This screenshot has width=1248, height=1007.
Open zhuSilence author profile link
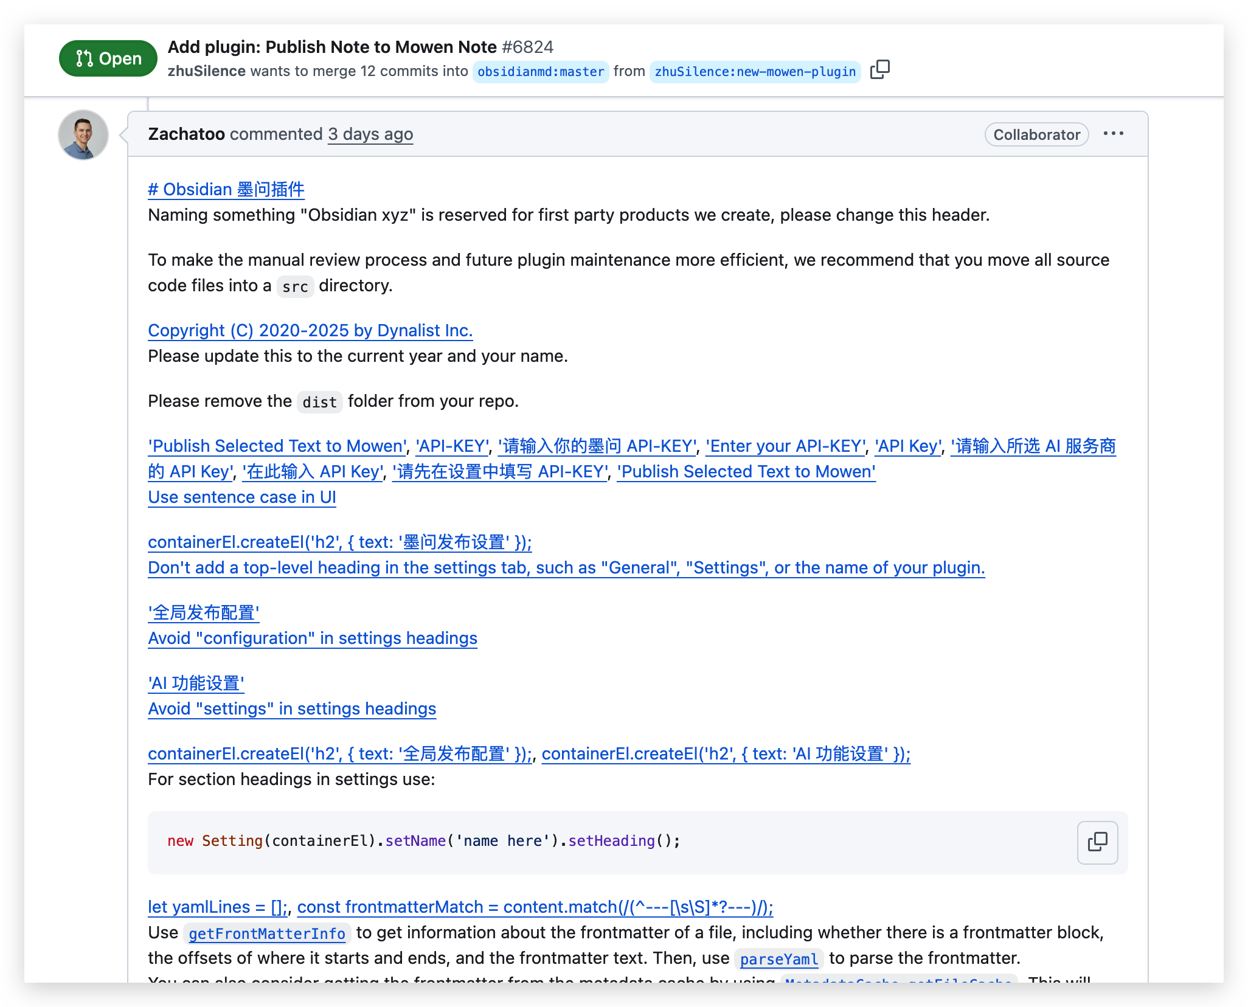[x=207, y=71]
